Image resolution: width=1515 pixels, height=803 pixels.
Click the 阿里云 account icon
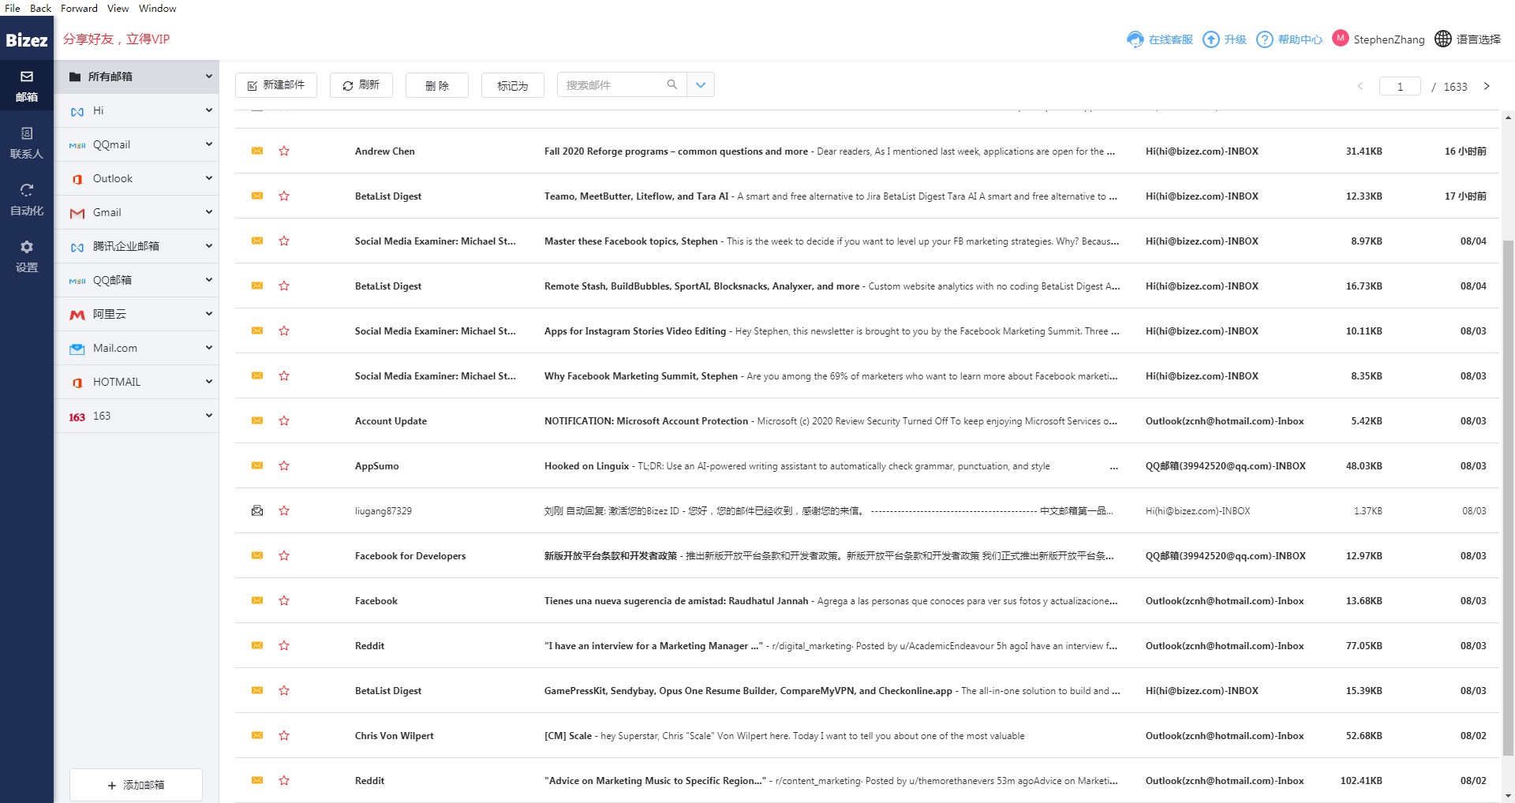click(77, 315)
